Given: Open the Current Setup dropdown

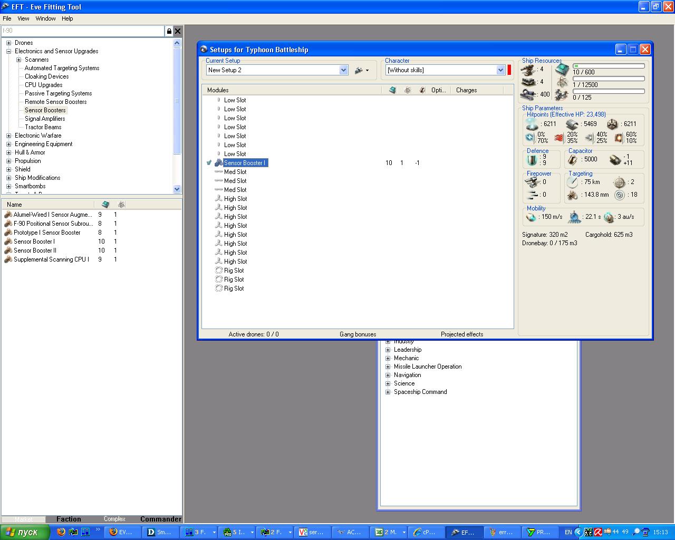Looking at the screenshot, I should [x=344, y=70].
